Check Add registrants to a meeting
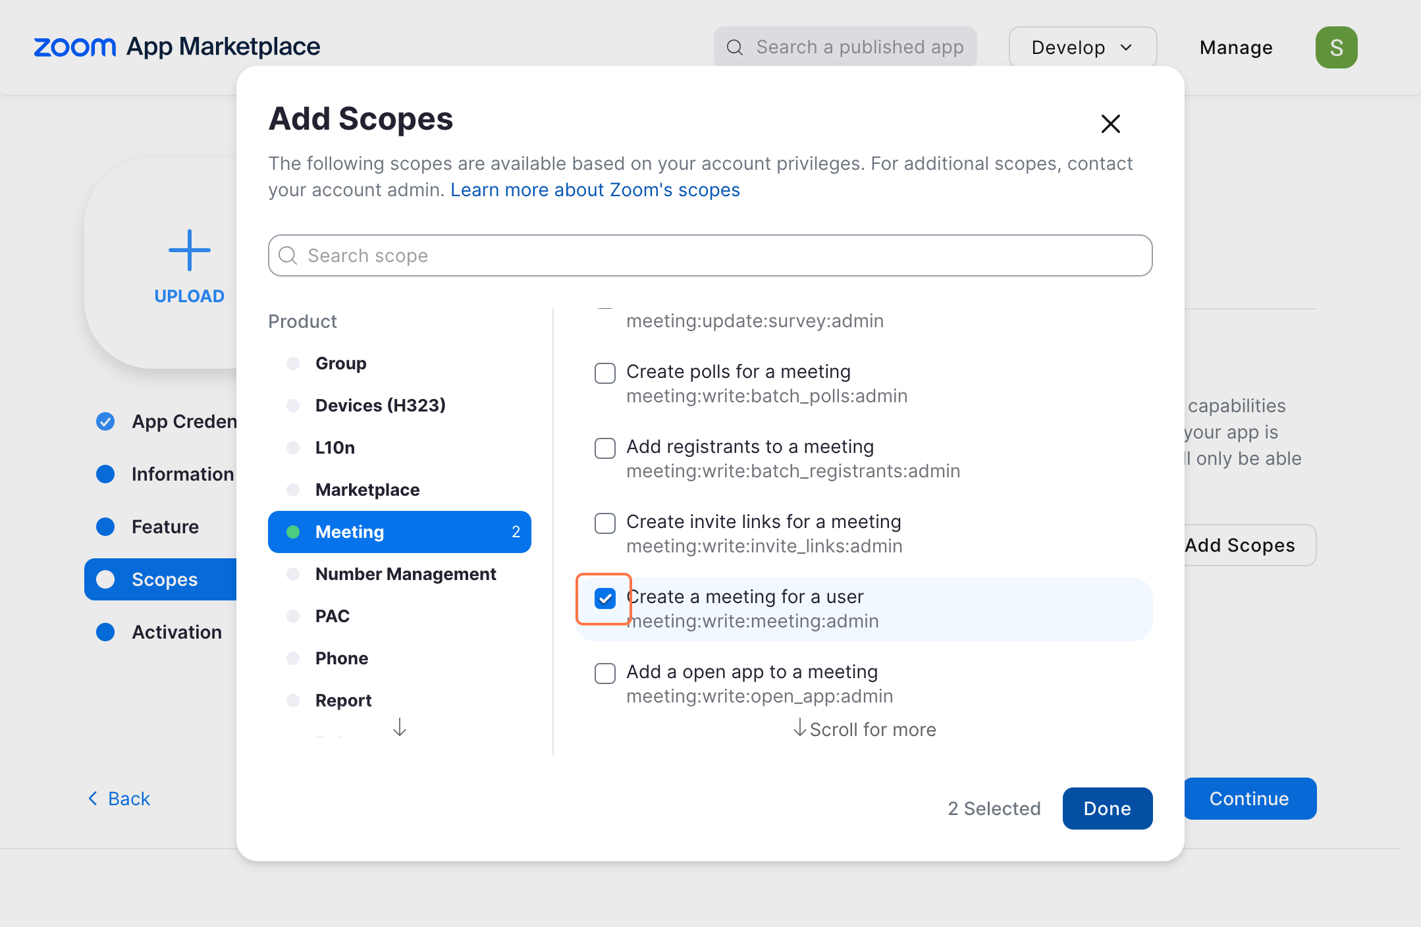Viewport: 1421px width, 927px height. (605, 448)
